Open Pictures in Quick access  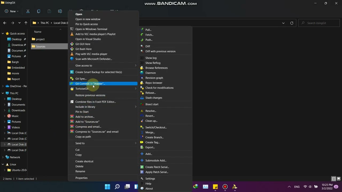16,56
